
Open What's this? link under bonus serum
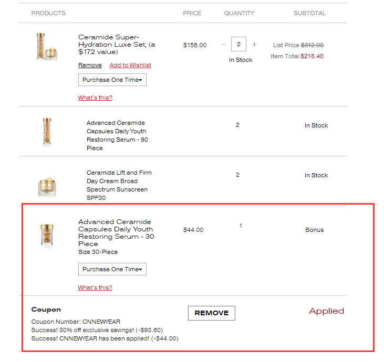coord(95,288)
